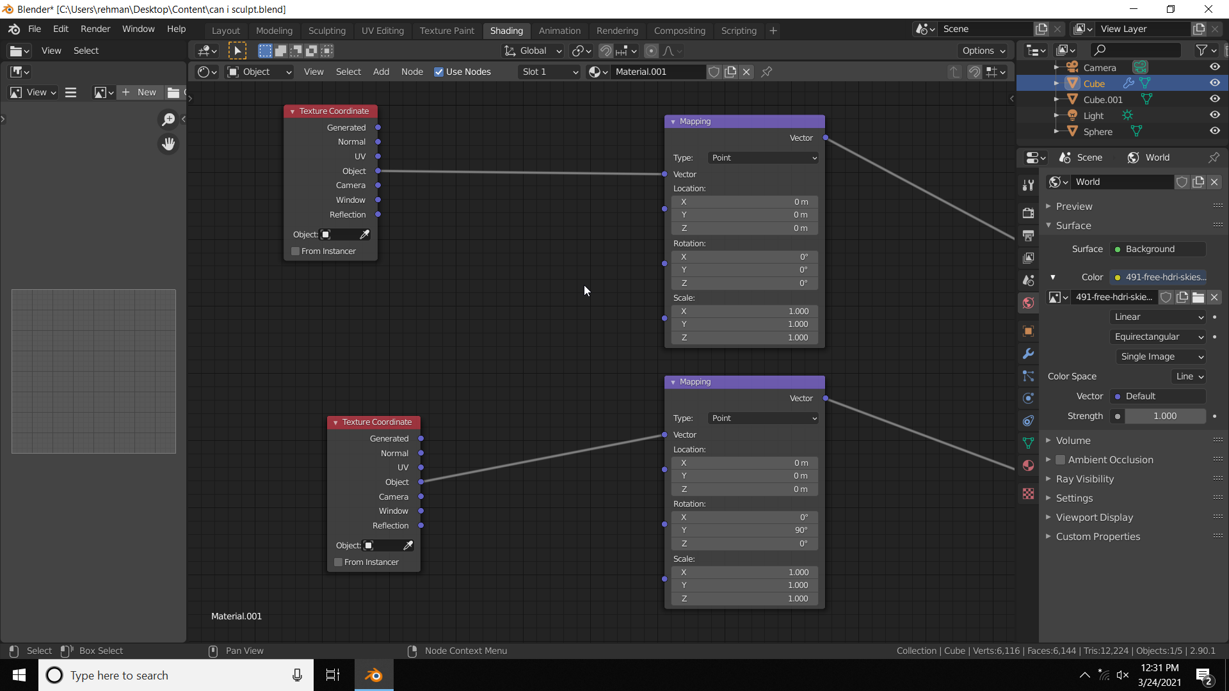This screenshot has height=691, width=1229.
Task: Expand the Preview panel
Action: 1073,206
